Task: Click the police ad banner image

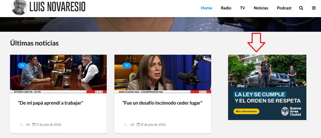Action: [267, 87]
